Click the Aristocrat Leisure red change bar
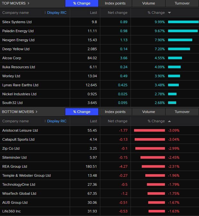Image resolution: width=199 pixels, height=216 pixels. tap(149, 130)
